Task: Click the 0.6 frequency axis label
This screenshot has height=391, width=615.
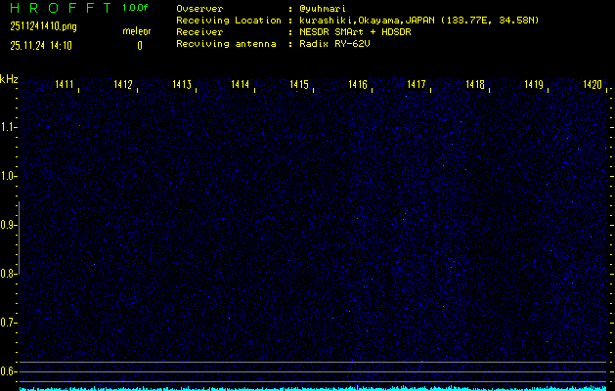Action: pos(9,371)
